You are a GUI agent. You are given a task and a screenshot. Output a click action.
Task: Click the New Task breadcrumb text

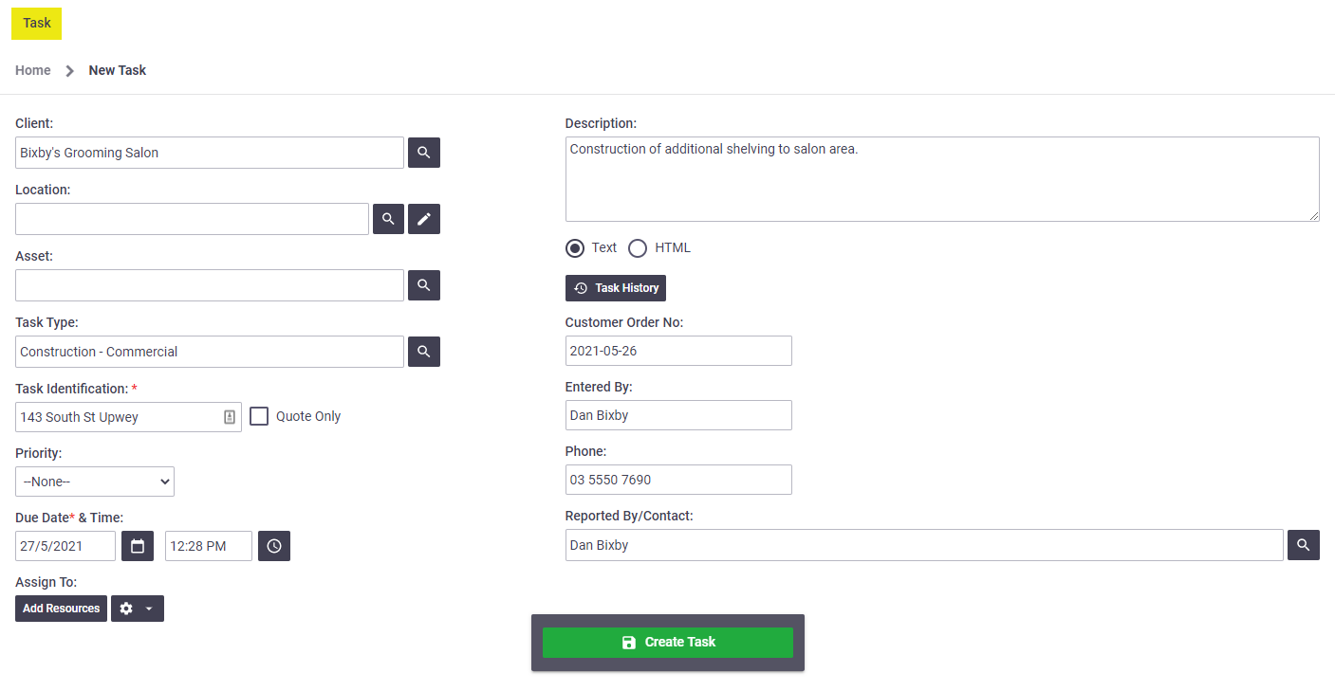(x=118, y=70)
